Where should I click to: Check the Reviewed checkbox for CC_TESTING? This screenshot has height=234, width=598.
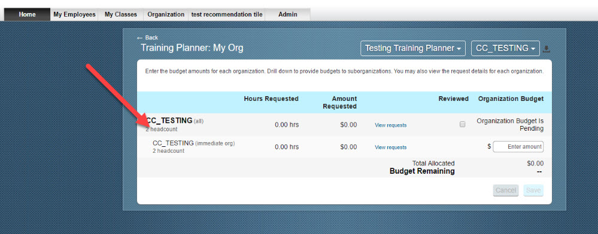pos(463,124)
